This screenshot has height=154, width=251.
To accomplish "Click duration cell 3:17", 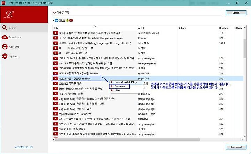I will coord(221,104).
